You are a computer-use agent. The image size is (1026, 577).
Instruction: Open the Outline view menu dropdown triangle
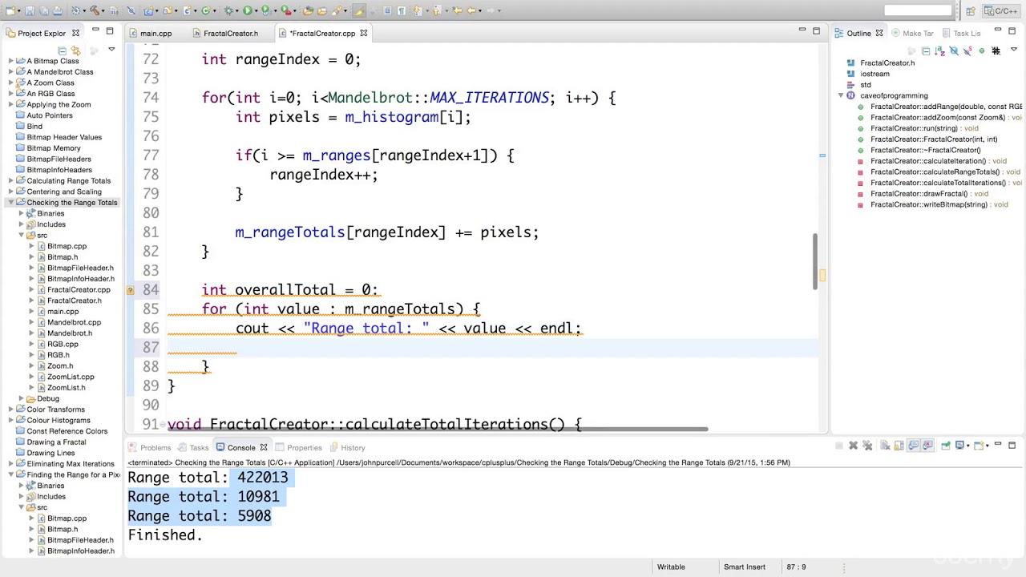tap(1014, 49)
